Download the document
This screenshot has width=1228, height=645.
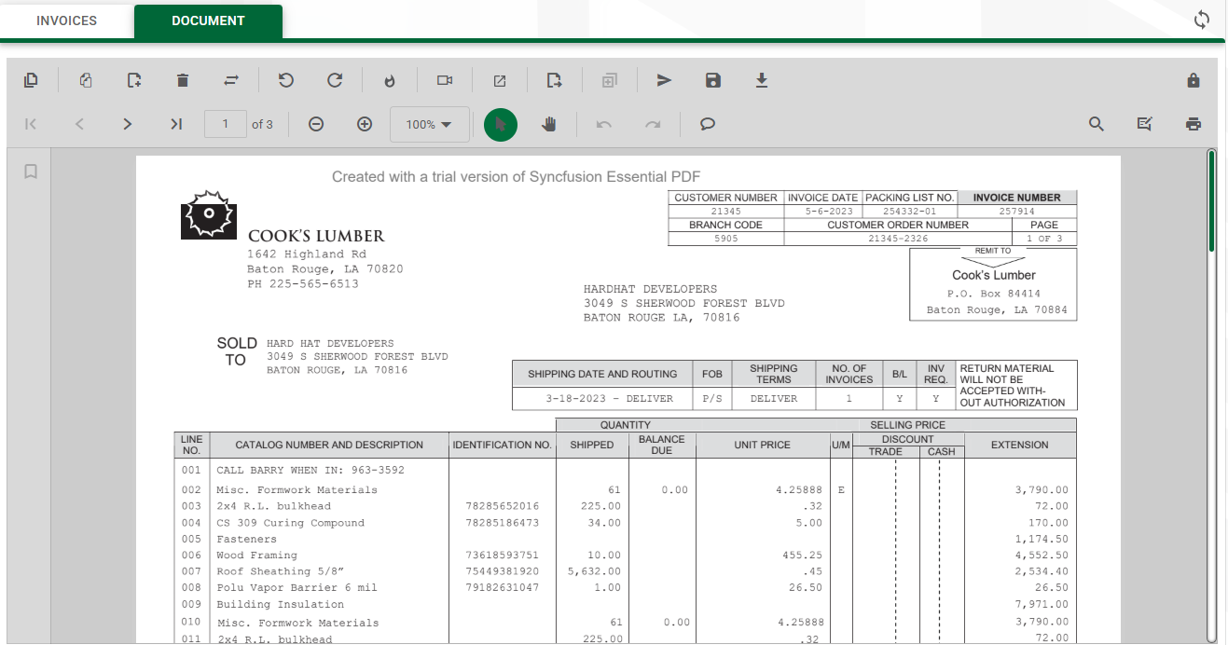tap(762, 80)
